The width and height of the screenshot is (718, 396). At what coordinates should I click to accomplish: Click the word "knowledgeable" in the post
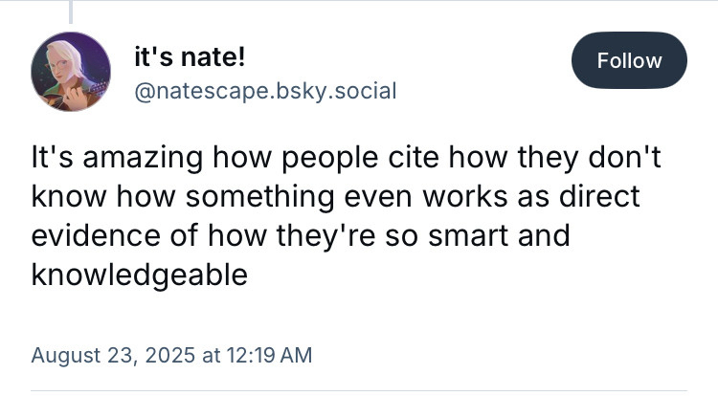140,274
